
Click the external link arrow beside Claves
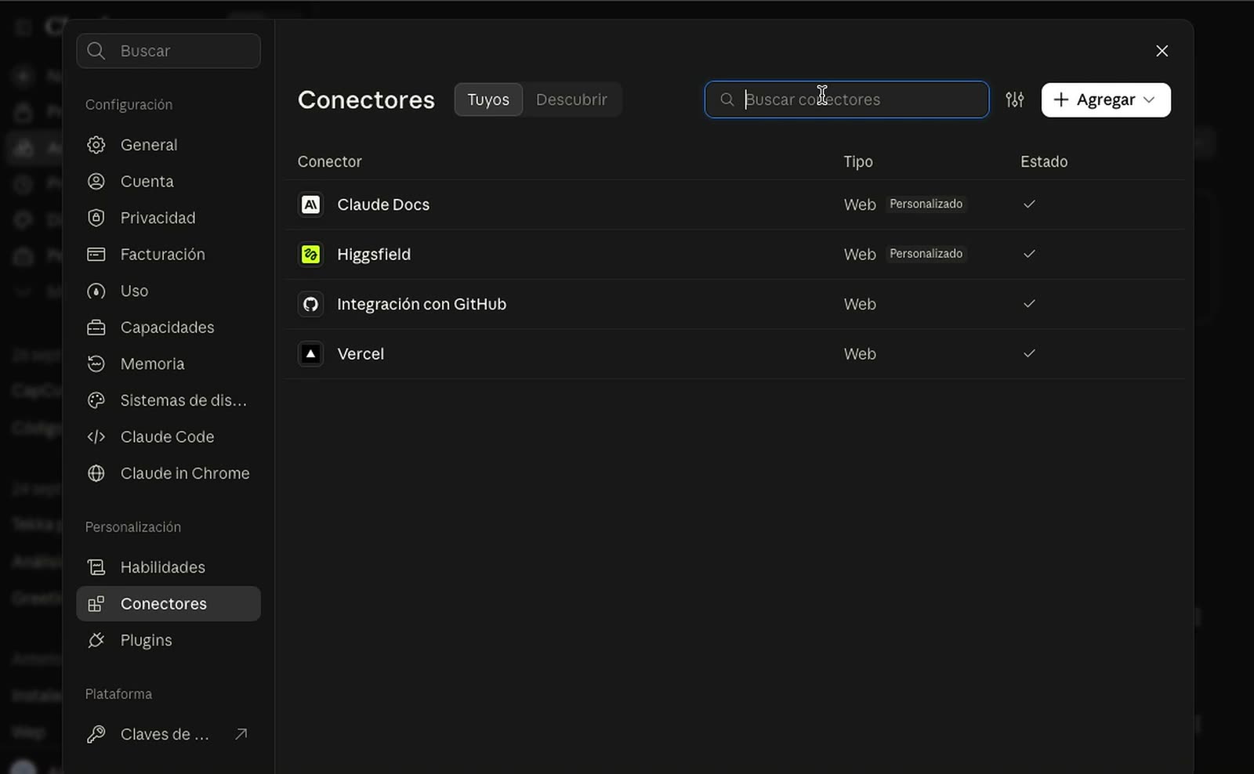[x=241, y=734]
